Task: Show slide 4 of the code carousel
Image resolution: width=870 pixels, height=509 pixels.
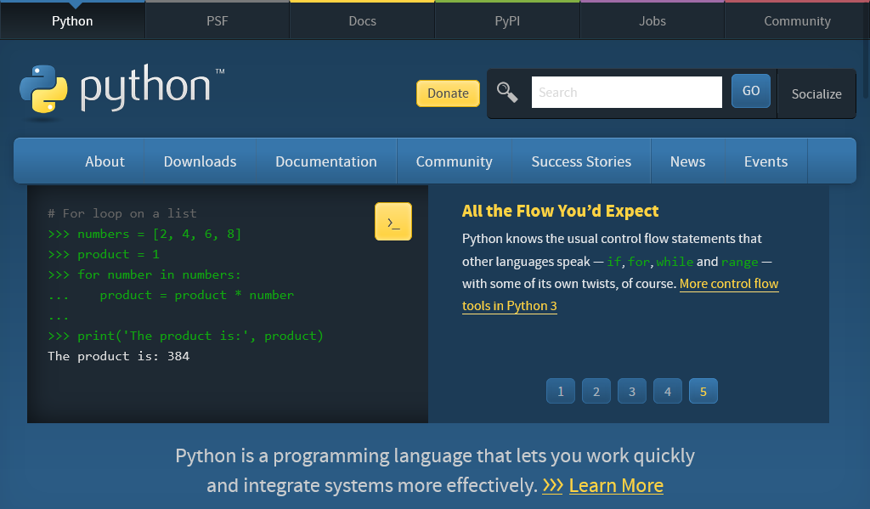Action: [668, 392]
